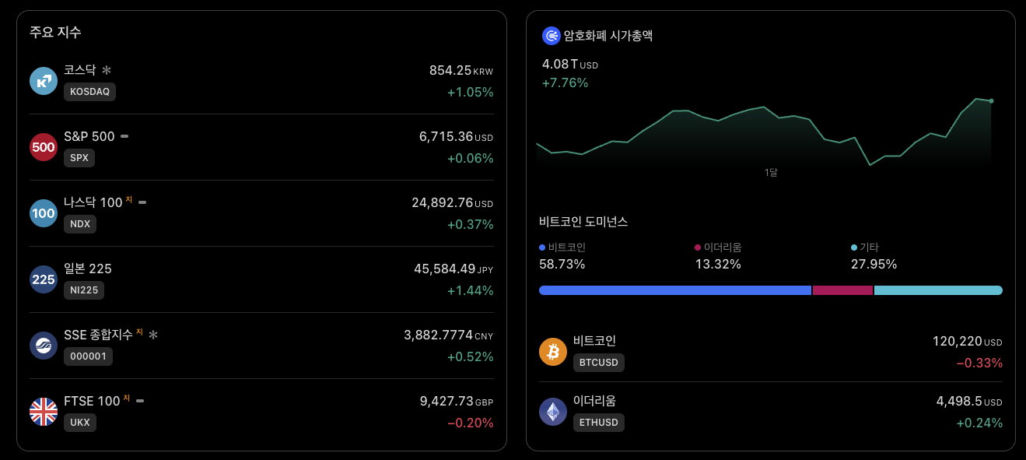
Task: Click the SSE 종합지수 logo icon
Action: [x=43, y=346]
